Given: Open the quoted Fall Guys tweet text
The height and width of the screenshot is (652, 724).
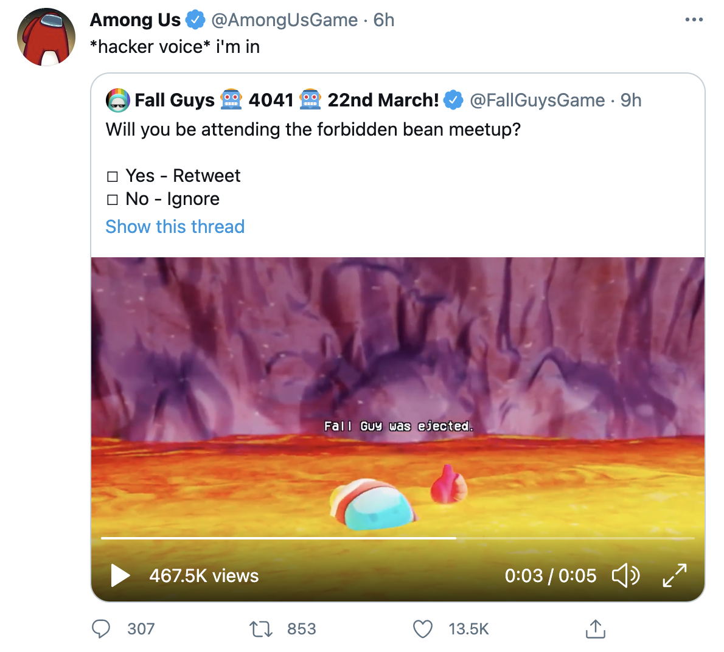Looking at the screenshot, I should [x=313, y=130].
